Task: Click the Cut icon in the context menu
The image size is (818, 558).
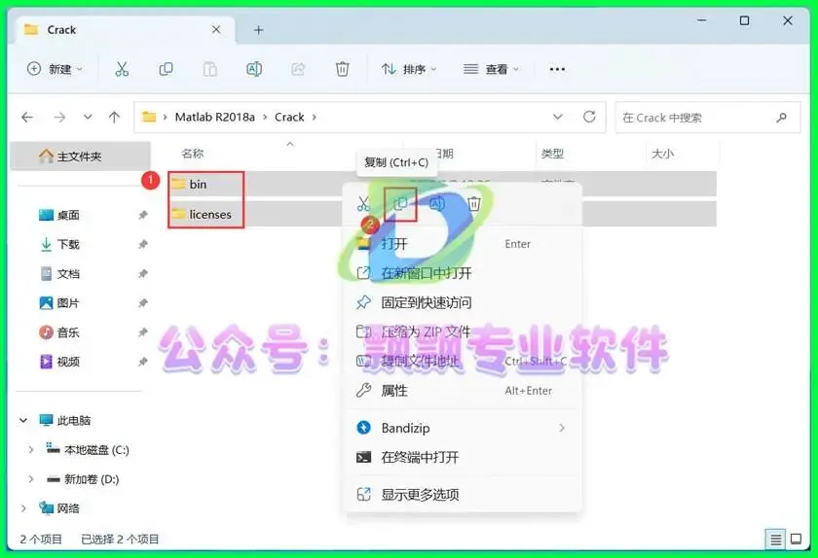Action: point(363,203)
